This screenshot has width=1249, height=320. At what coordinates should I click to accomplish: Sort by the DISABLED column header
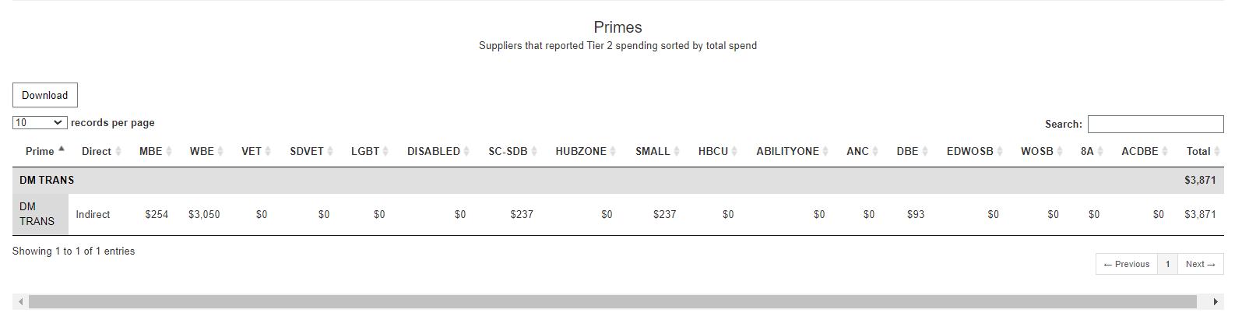tap(437, 151)
